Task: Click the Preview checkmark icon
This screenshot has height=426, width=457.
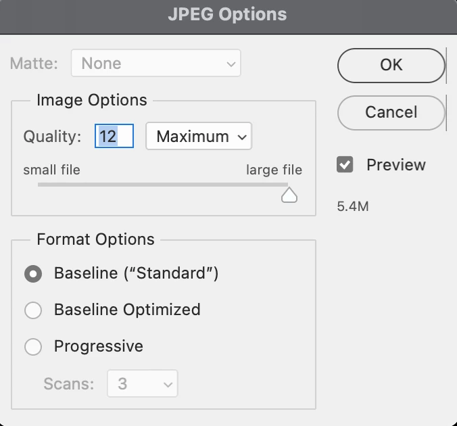Action: click(x=345, y=165)
